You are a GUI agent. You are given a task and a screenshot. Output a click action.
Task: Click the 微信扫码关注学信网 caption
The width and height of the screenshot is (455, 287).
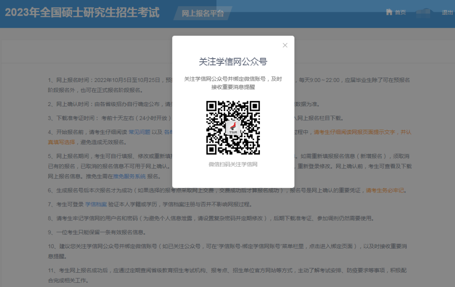click(233, 164)
